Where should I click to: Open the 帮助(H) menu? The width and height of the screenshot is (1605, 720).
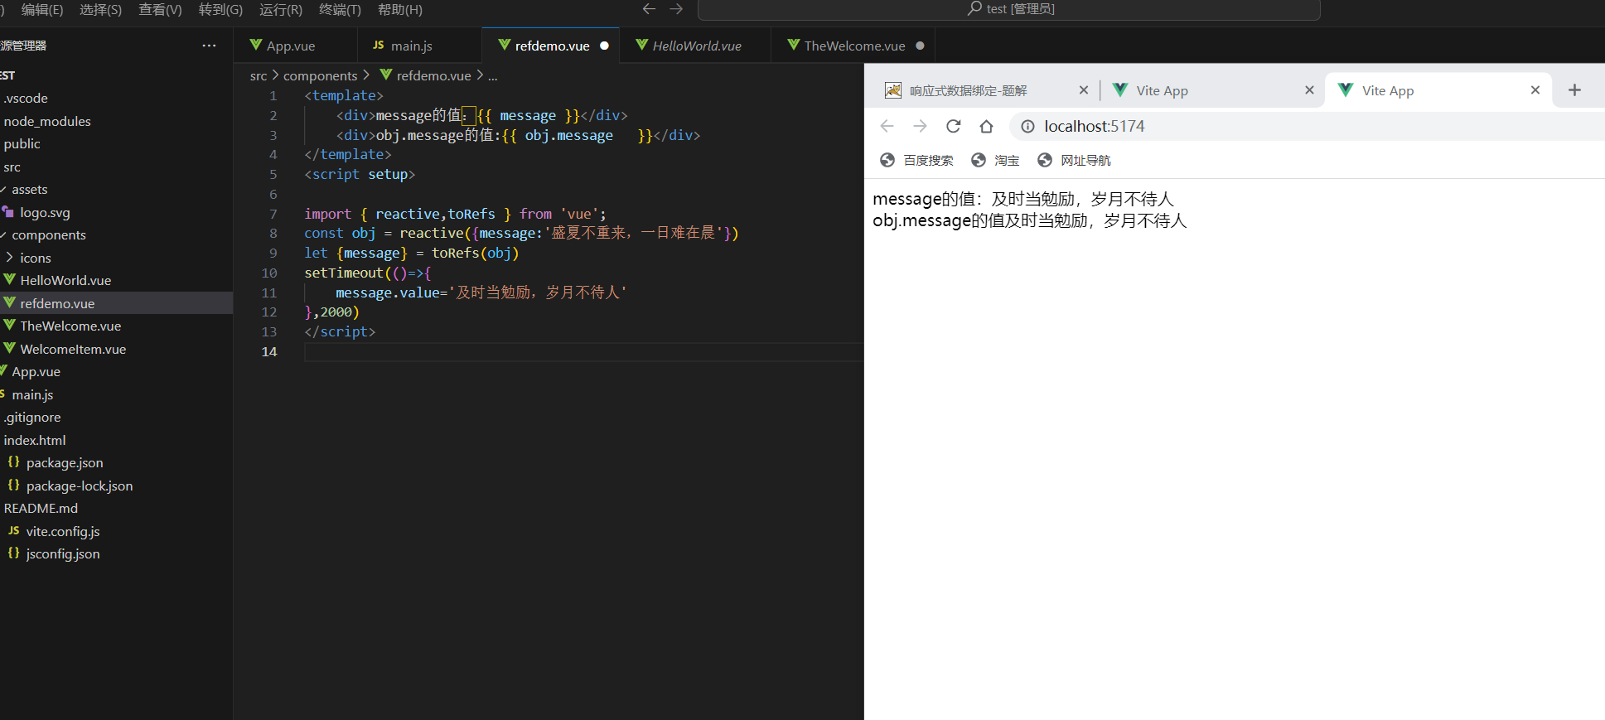400,9
